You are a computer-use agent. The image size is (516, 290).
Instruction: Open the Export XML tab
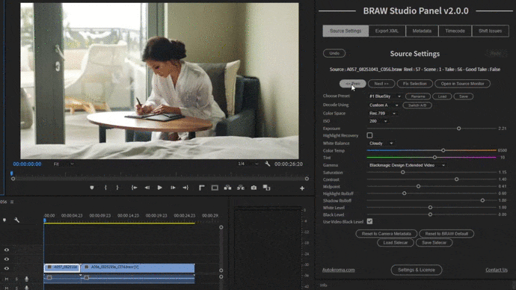(387, 31)
